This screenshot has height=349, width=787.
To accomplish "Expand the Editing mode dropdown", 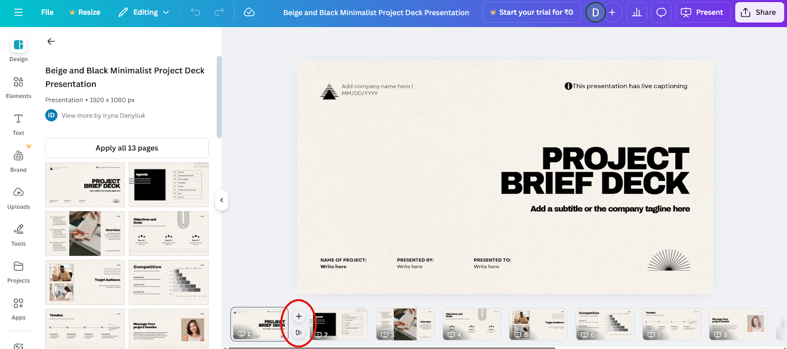I will click(144, 12).
